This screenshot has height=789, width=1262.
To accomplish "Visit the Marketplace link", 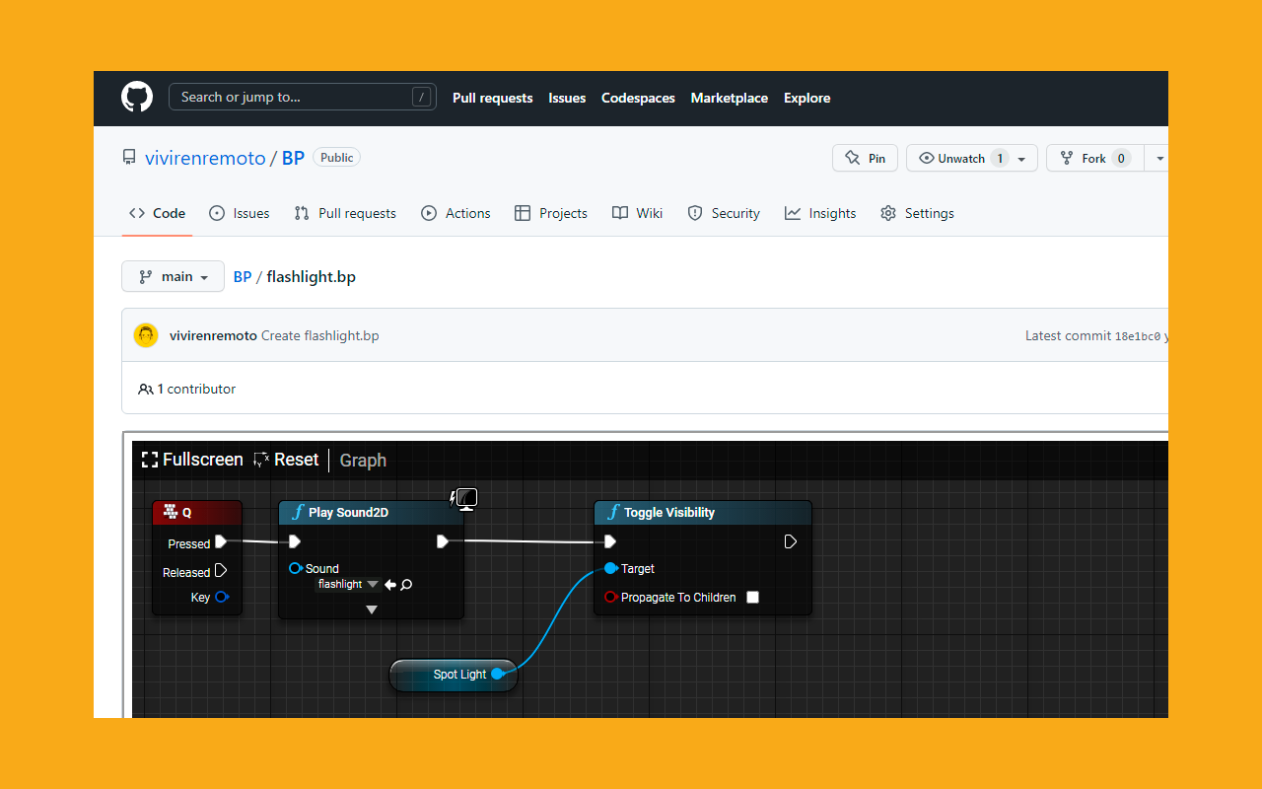I will tap(729, 98).
